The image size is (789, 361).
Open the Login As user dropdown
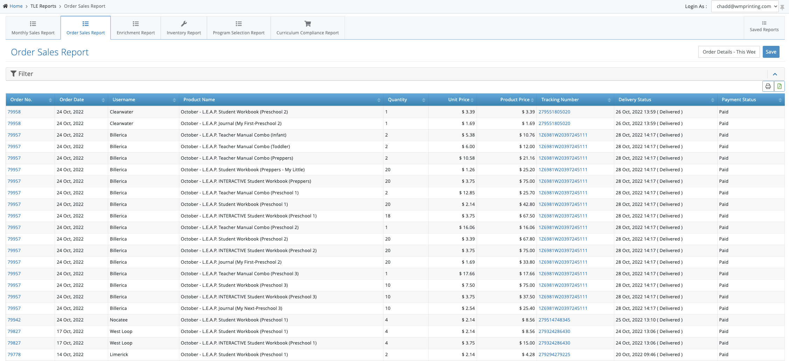click(745, 6)
